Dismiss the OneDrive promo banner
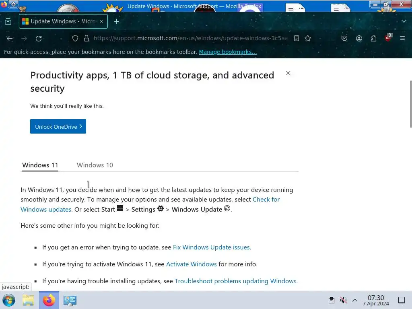The height and width of the screenshot is (309, 412). click(288, 73)
